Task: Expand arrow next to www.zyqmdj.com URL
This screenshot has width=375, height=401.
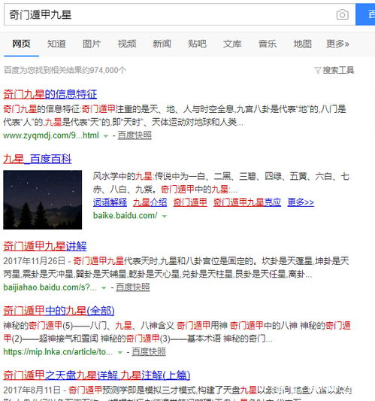Action: pos(106,136)
